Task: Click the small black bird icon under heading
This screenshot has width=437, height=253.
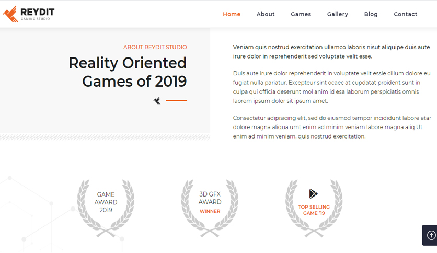Action: click(x=157, y=100)
